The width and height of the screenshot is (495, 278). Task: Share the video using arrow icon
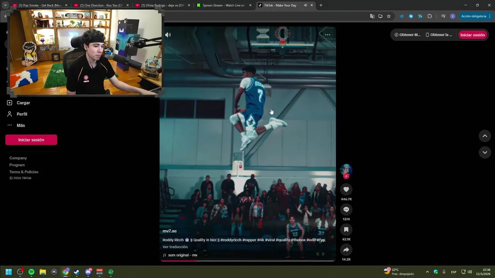coord(346,249)
